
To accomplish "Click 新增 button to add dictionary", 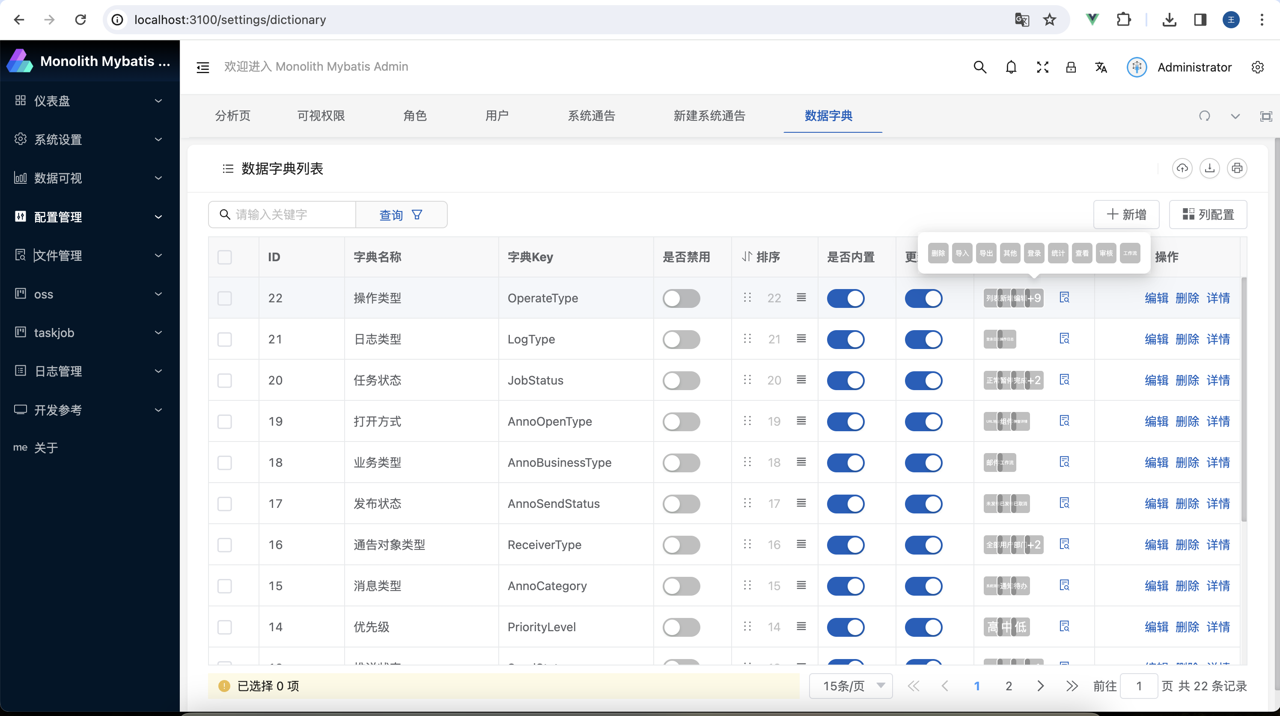I will [1128, 214].
